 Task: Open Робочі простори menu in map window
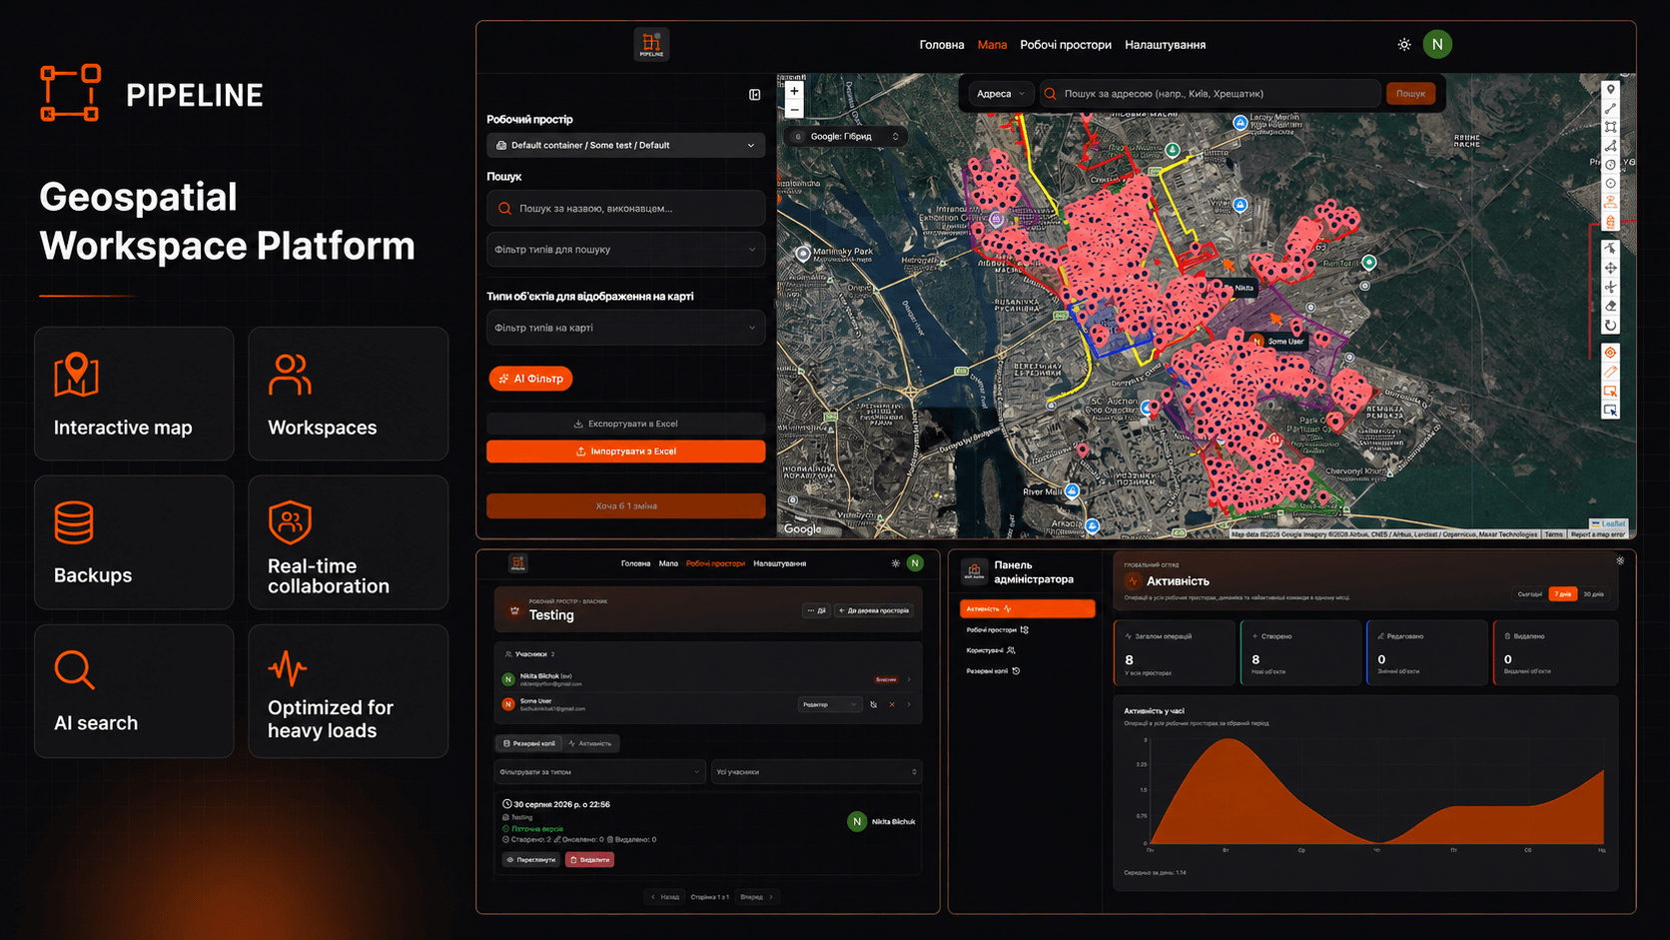[x=1066, y=45]
